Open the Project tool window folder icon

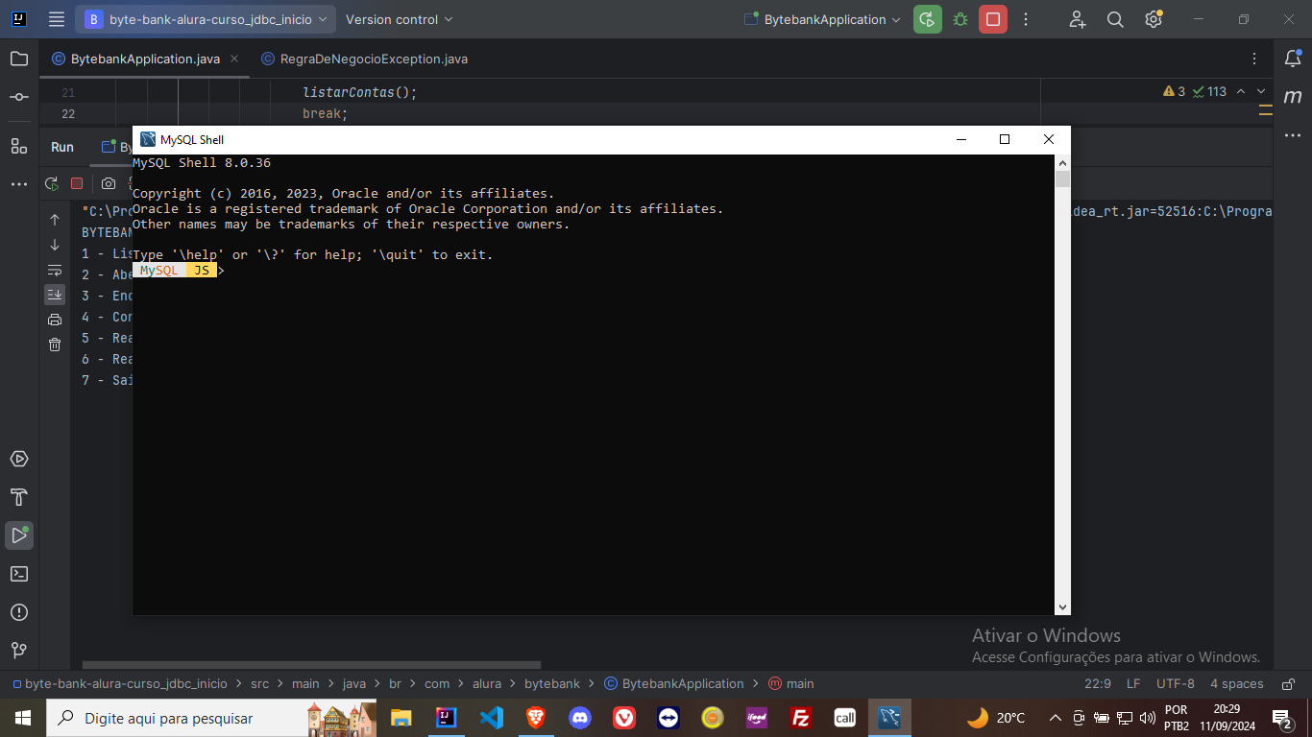tap(19, 59)
